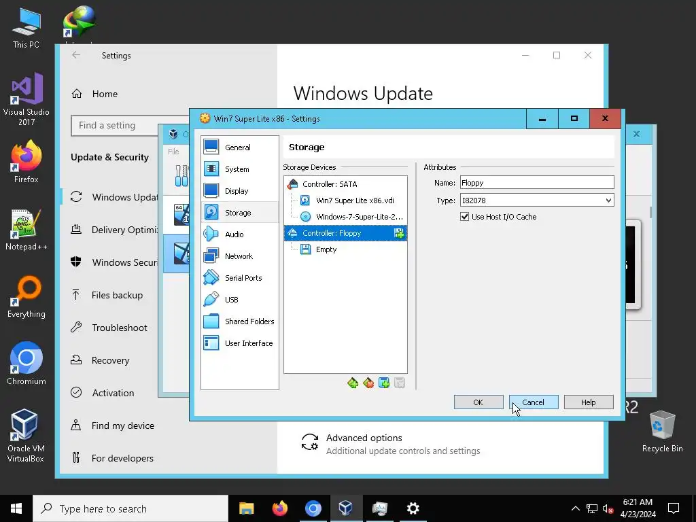Click remove selected controller icon

coord(368,383)
